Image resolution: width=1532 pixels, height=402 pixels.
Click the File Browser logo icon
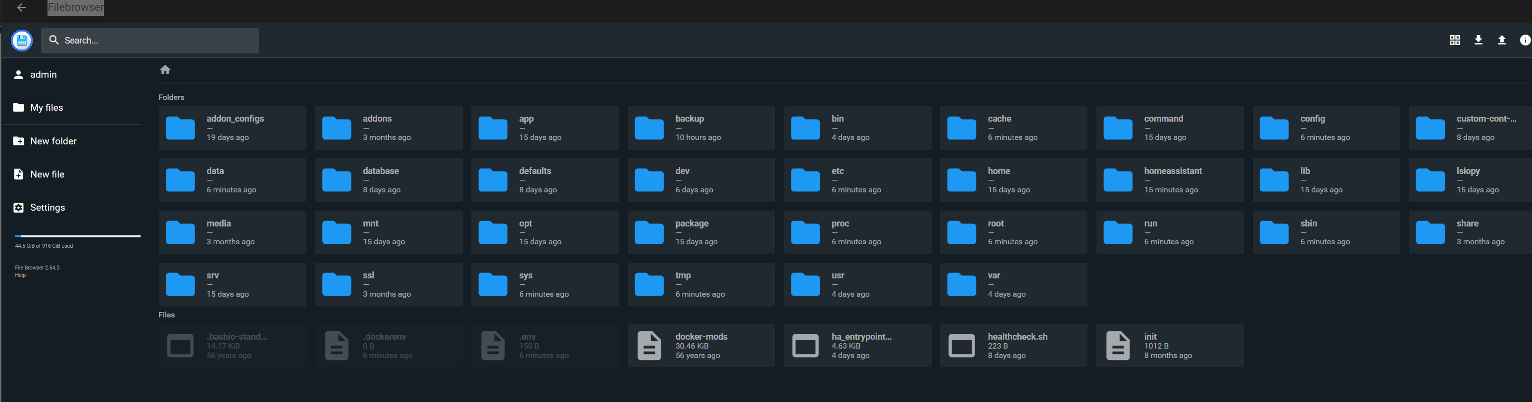pyautogui.click(x=22, y=41)
